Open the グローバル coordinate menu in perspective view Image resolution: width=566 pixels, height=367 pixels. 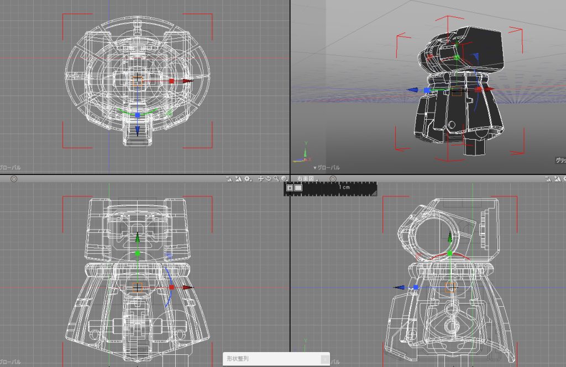pos(327,168)
